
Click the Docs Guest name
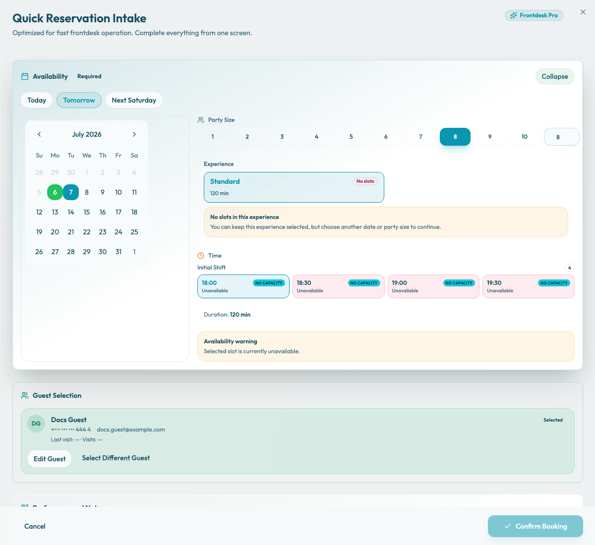coord(69,420)
